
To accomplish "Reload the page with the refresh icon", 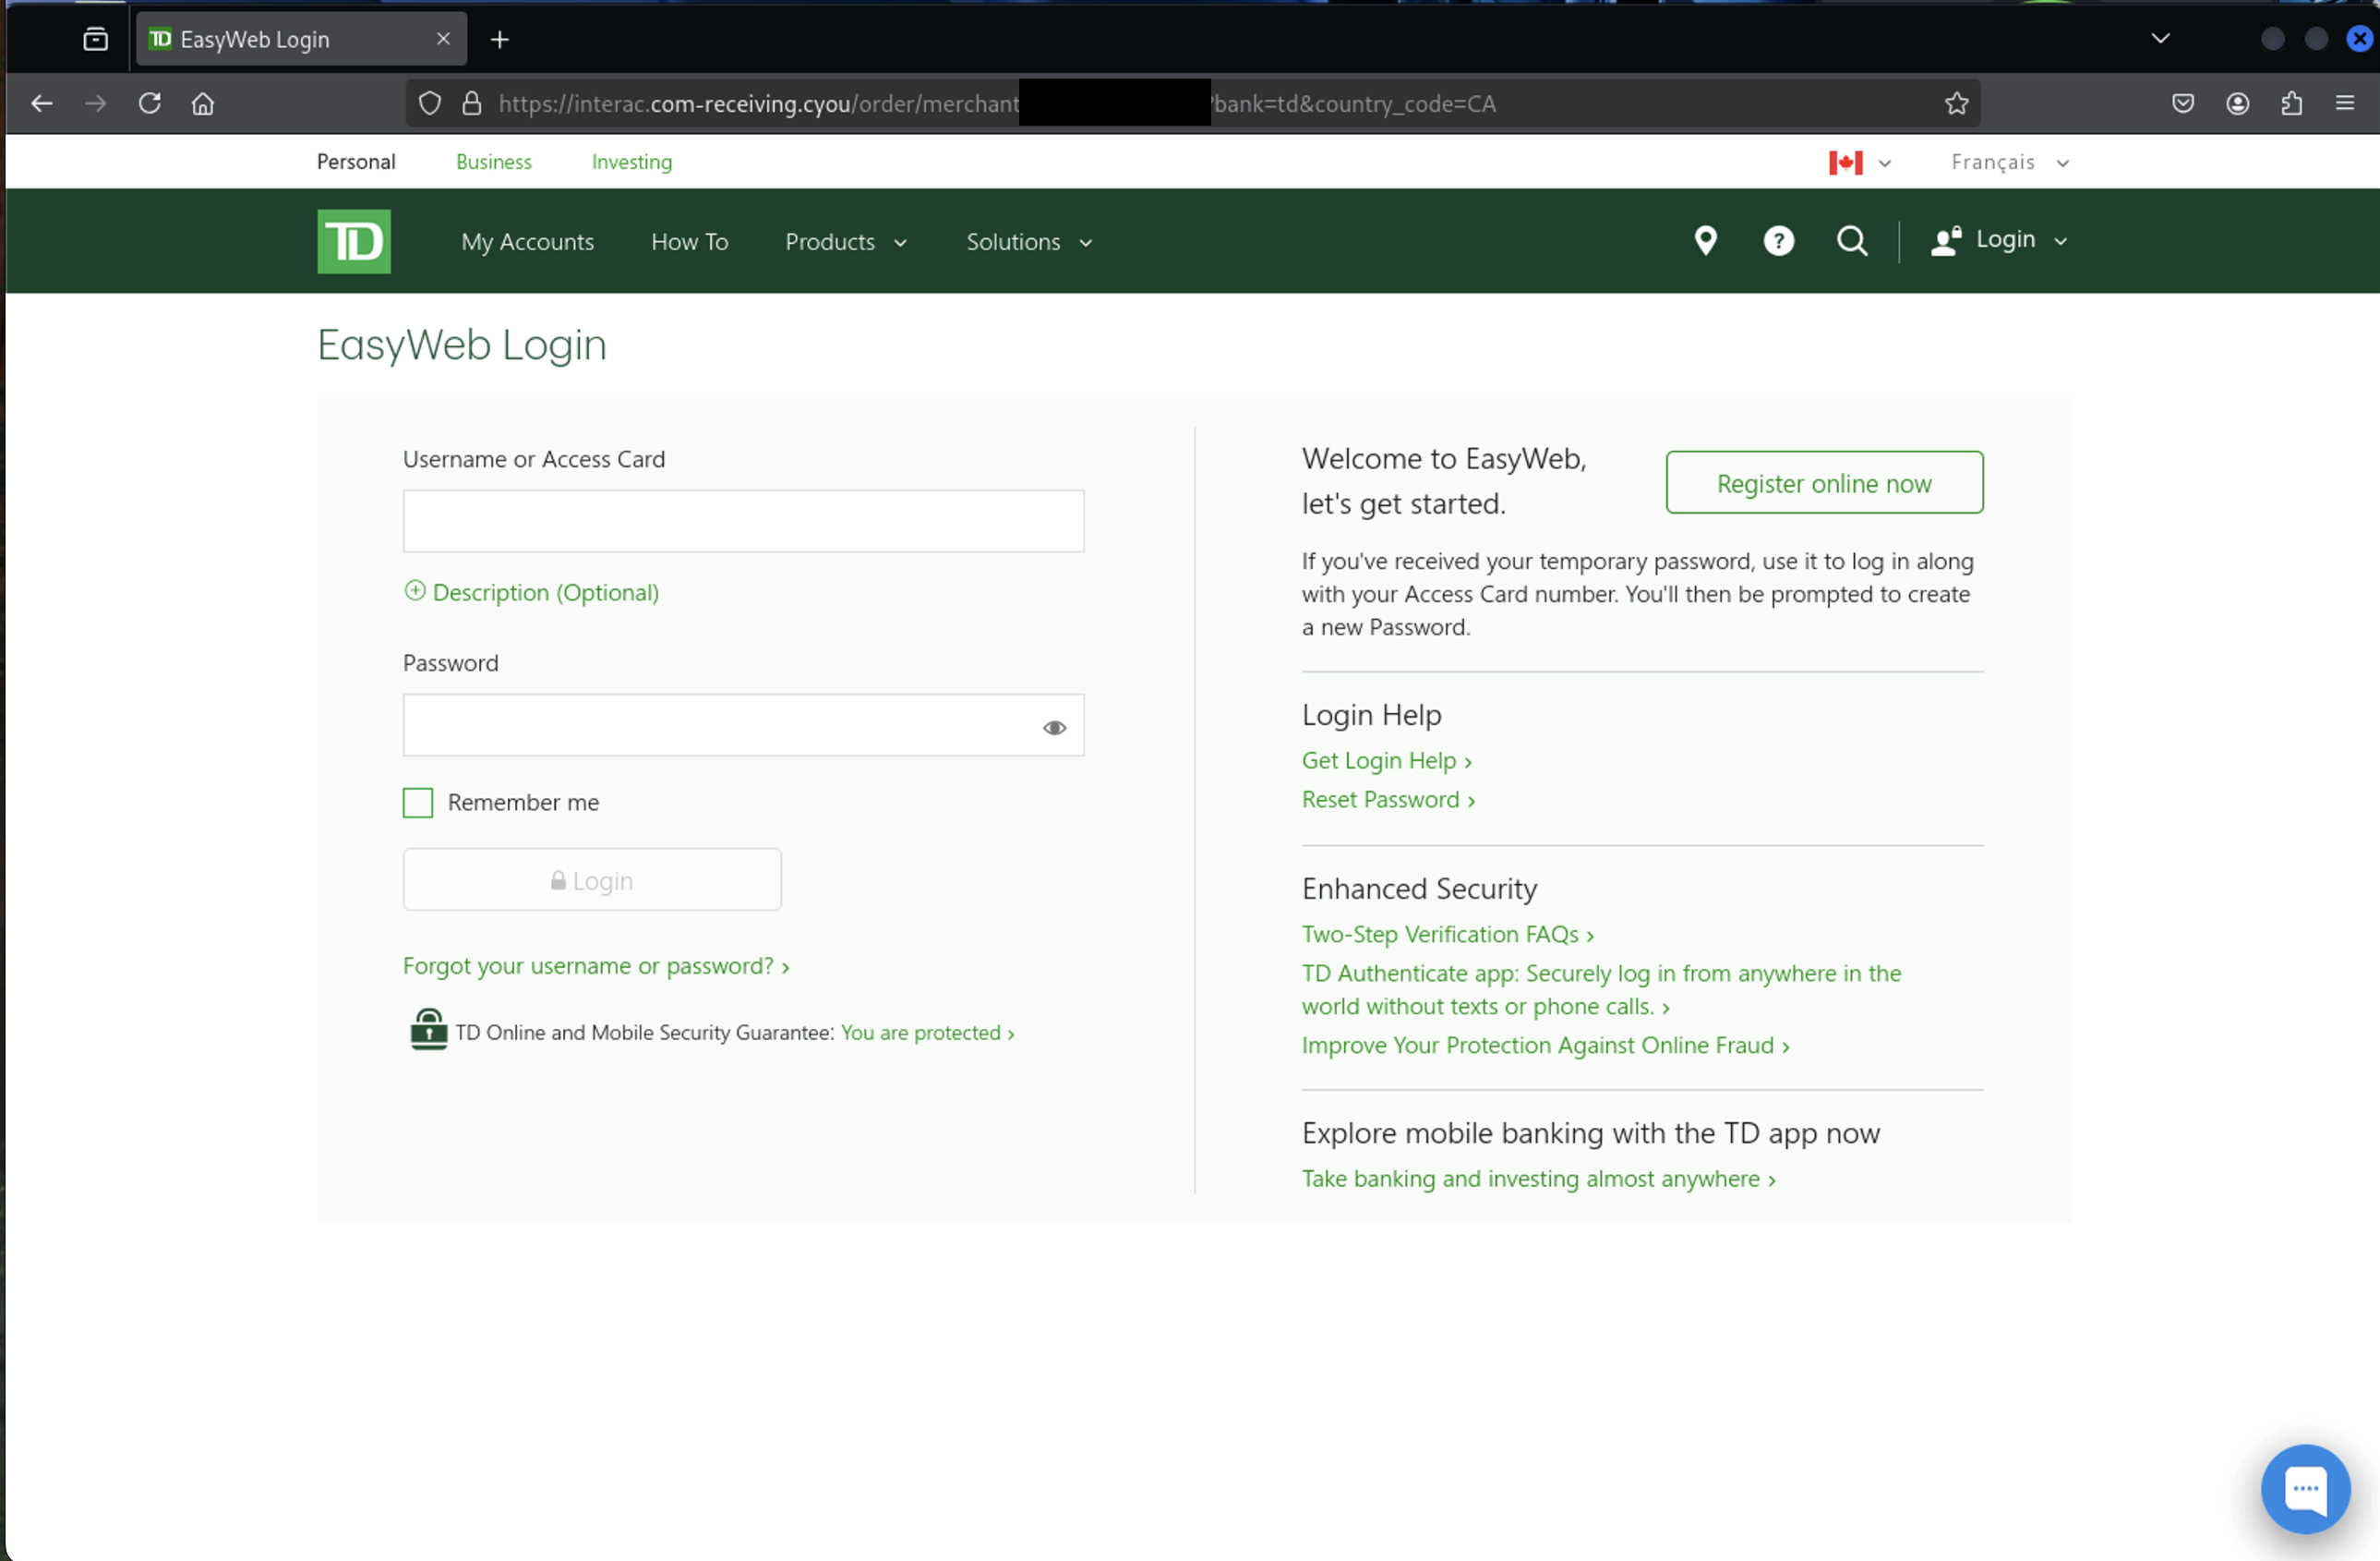I will tap(150, 103).
